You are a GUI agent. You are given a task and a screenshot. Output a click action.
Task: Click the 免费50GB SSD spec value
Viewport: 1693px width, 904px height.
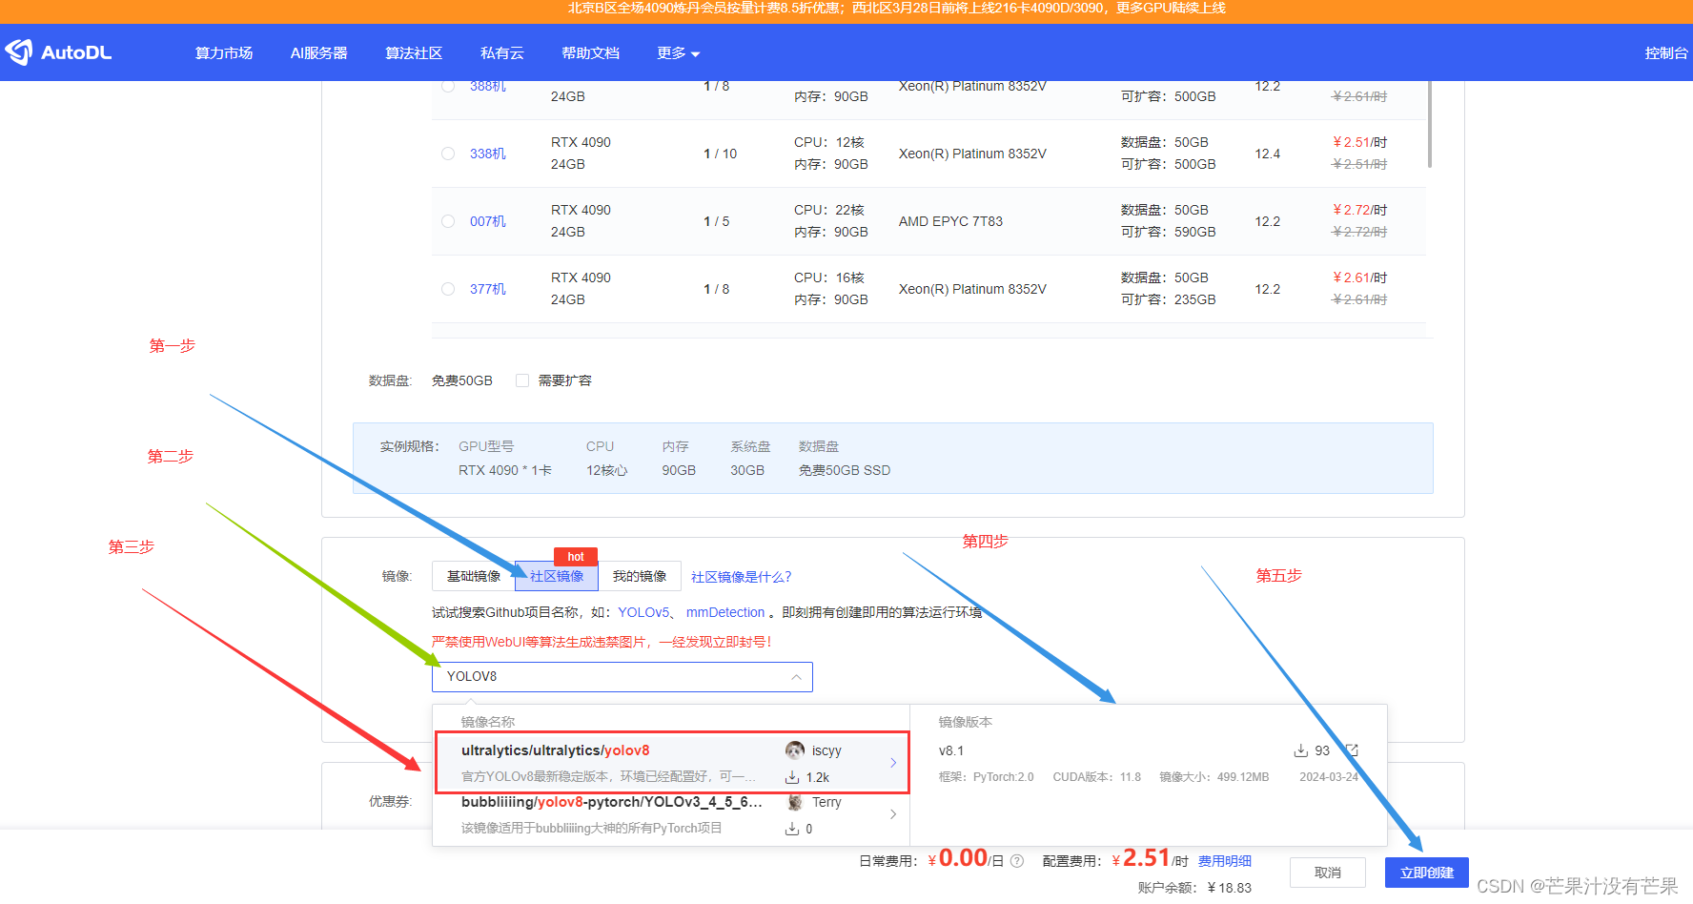click(x=845, y=470)
